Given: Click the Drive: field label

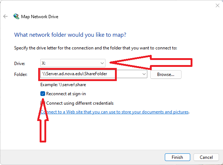Looking at the screenshot, I should [x=20, y=63].
